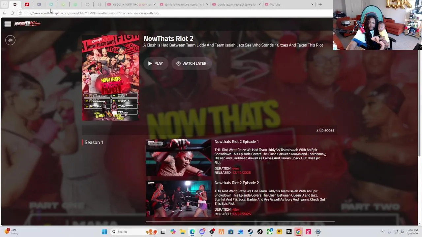
Task: Open the browser tab search dropdown
Action: [4, 4]
